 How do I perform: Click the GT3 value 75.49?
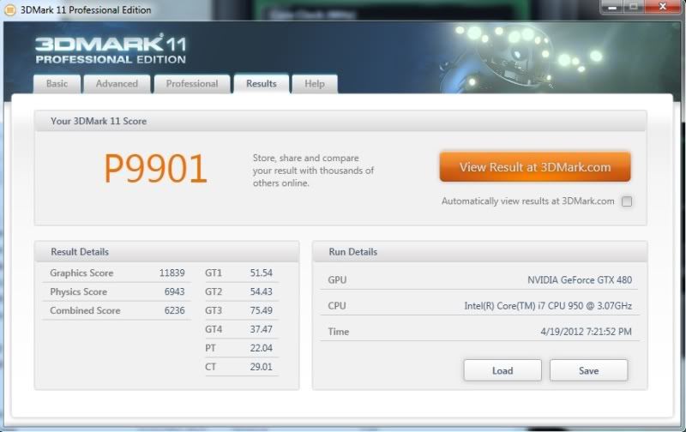(262, 310)
